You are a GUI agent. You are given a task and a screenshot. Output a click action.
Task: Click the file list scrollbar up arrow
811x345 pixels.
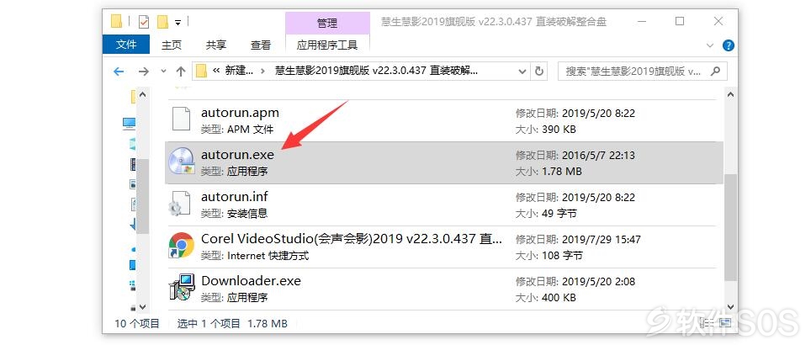[730, 95]
